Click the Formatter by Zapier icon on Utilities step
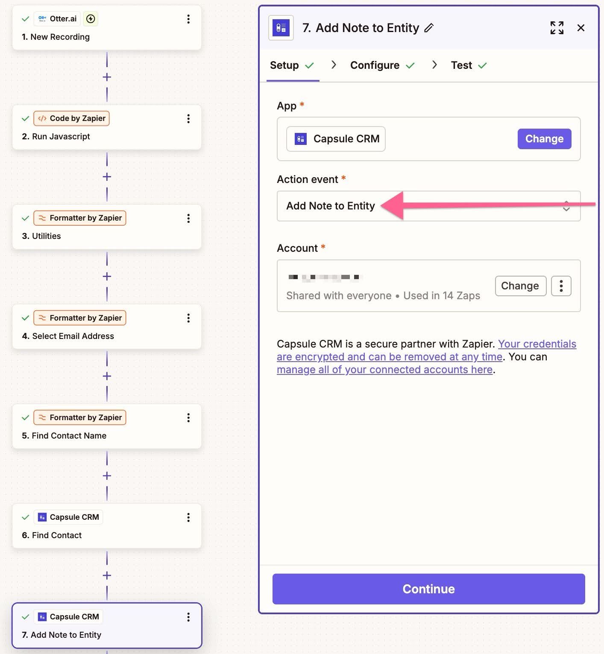Viewport: 604px width, 654px height. pyautogui.click(x=43, y=218)
